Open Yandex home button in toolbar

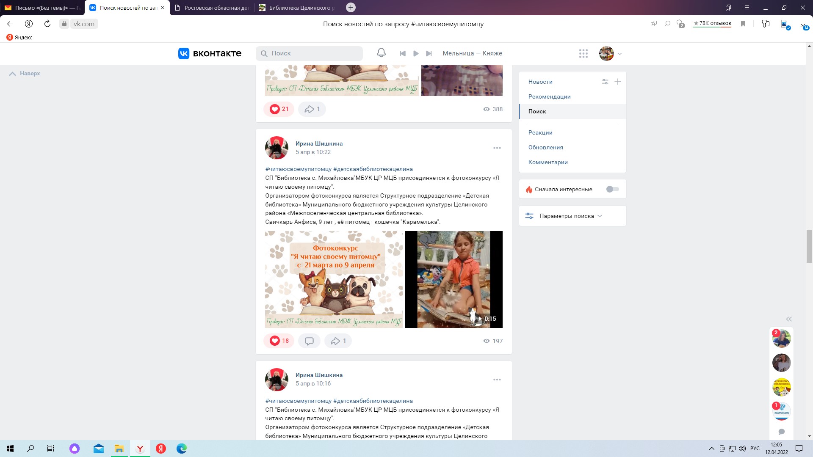pos(29,24)
